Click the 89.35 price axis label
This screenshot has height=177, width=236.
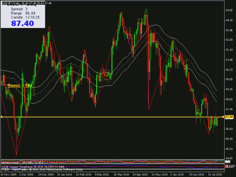229,89
